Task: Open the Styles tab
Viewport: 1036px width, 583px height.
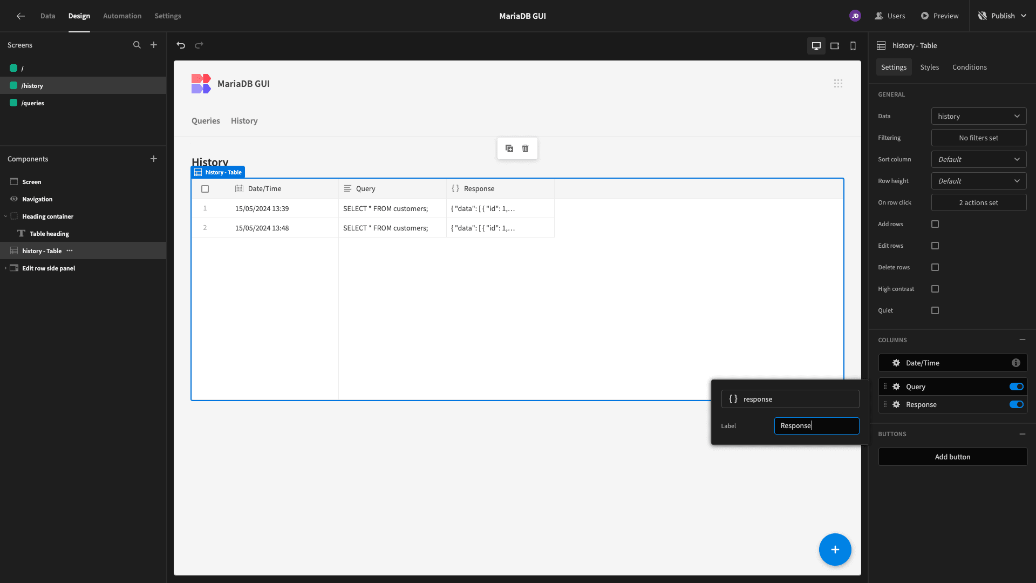Action: [x=929, y=67]
